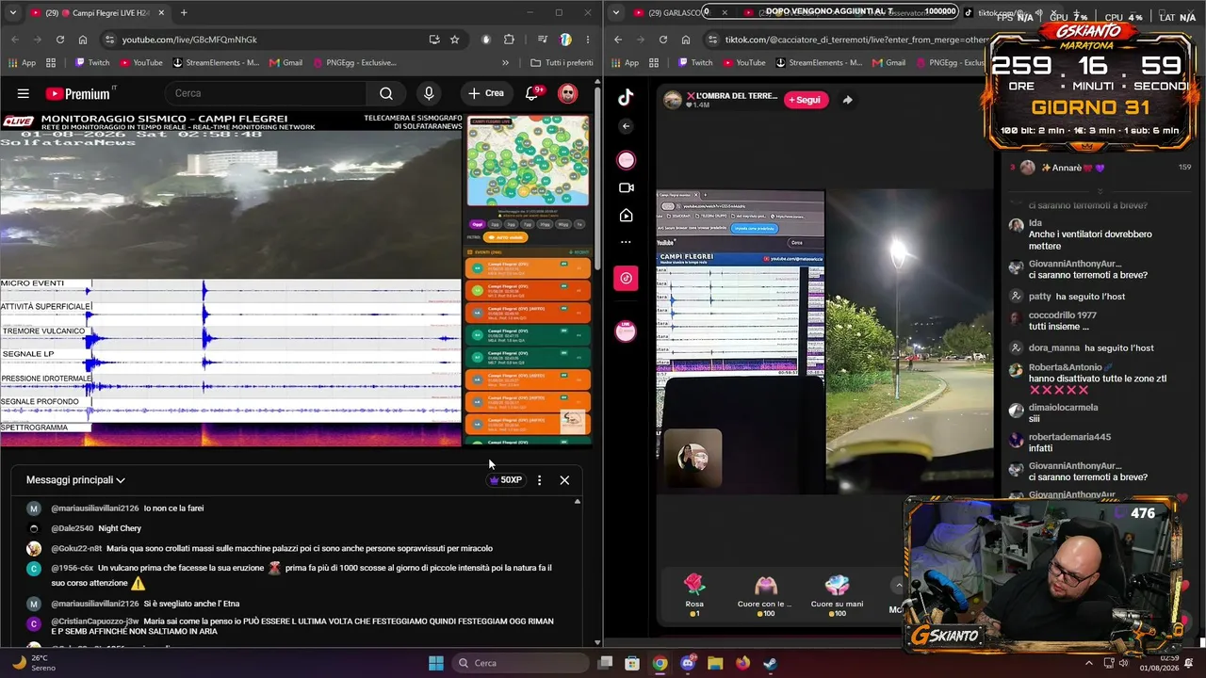Open the TikTok logo home

coord(626,97)
